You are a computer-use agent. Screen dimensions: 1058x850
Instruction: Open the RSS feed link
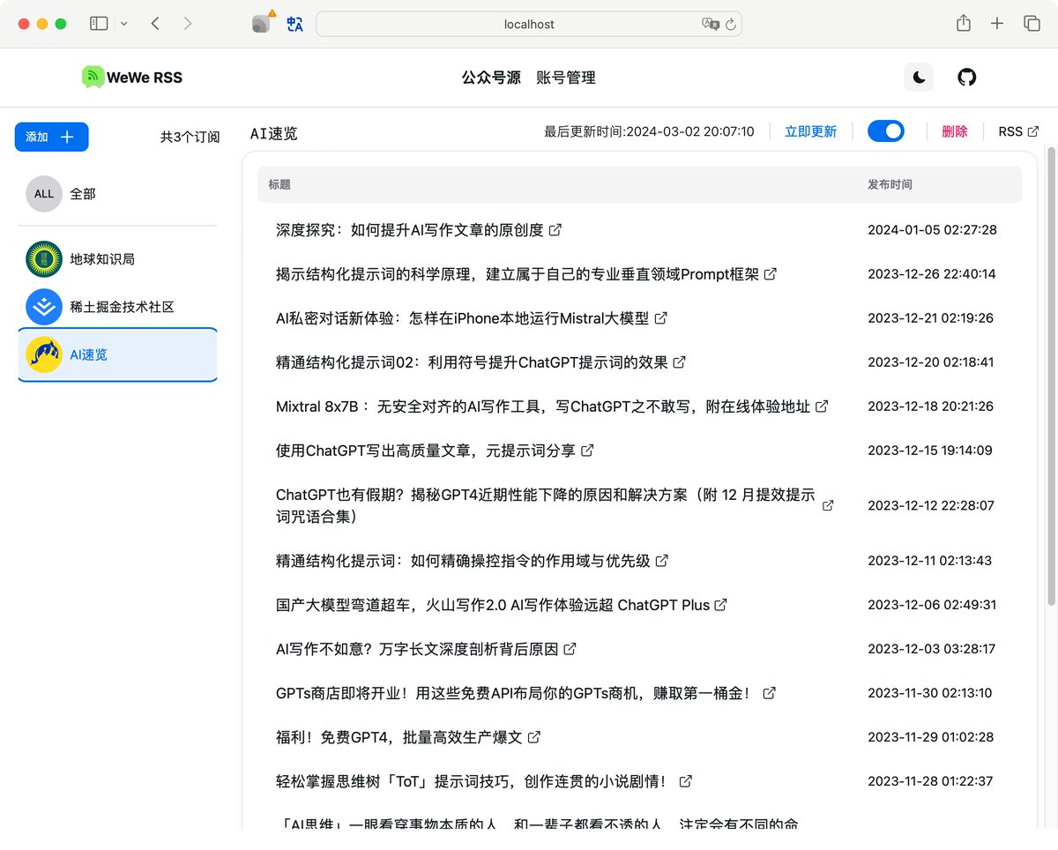[1018, 131]
